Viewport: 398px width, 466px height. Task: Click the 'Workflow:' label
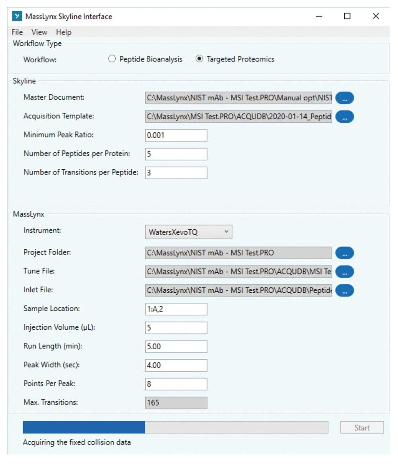(40, 59)
